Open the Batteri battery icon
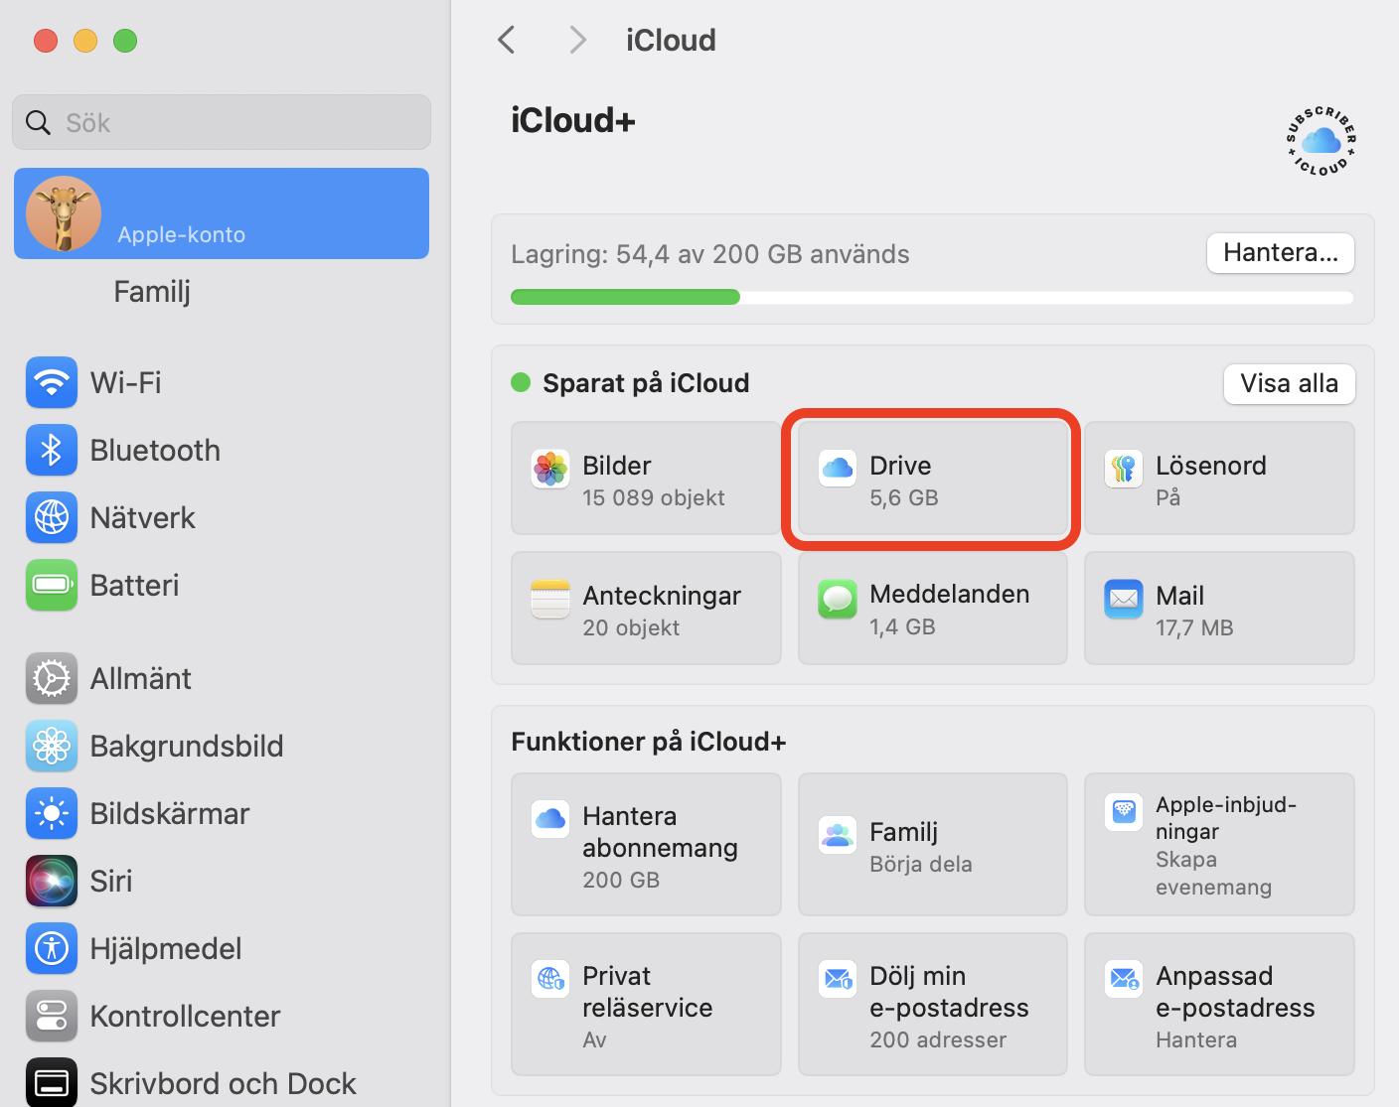This screenshot has width=1399, height=1107. tap(52, 585)
